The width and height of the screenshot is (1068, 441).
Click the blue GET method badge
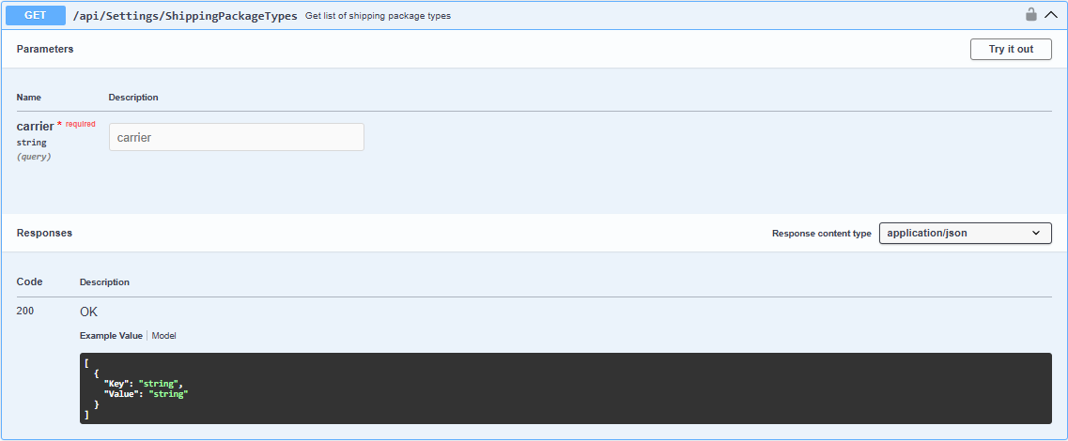(36, 15)
